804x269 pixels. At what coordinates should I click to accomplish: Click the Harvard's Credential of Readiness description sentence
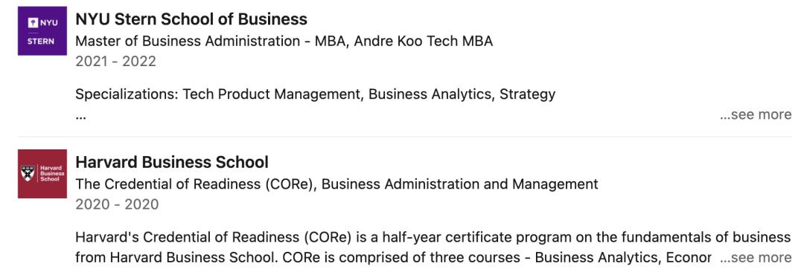(x=433, y=237)
